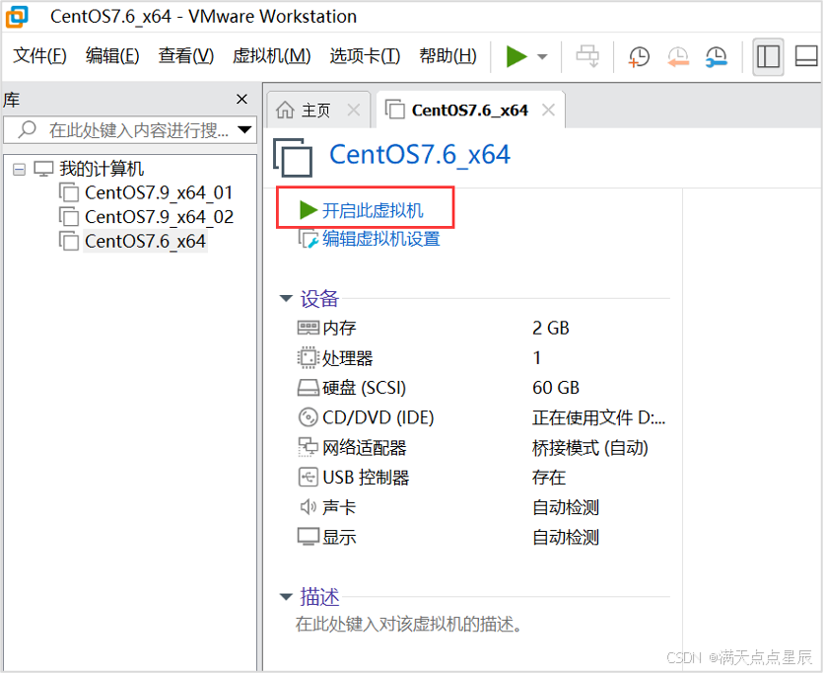Select CentOS7.9_x64_01 in the library
Screen dimensions: 824x673
tap(158, 192)
